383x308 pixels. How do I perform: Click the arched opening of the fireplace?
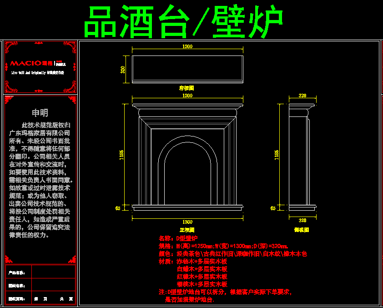click(x=187, y=177)
